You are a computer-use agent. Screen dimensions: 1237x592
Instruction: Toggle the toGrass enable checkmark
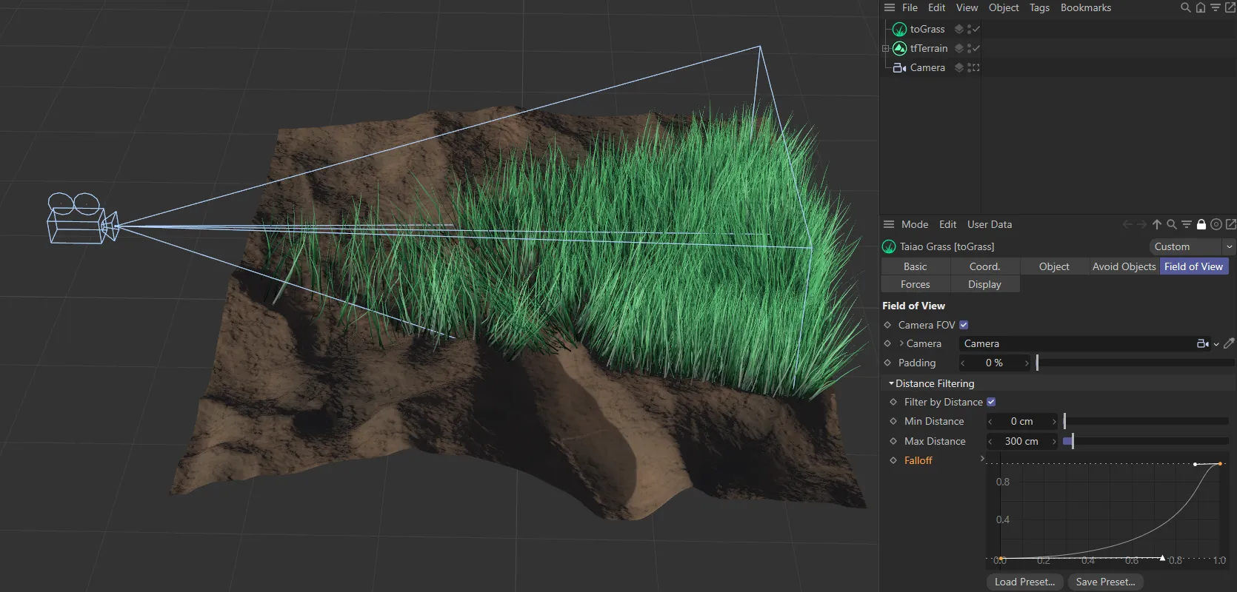[x=976, y=30]
